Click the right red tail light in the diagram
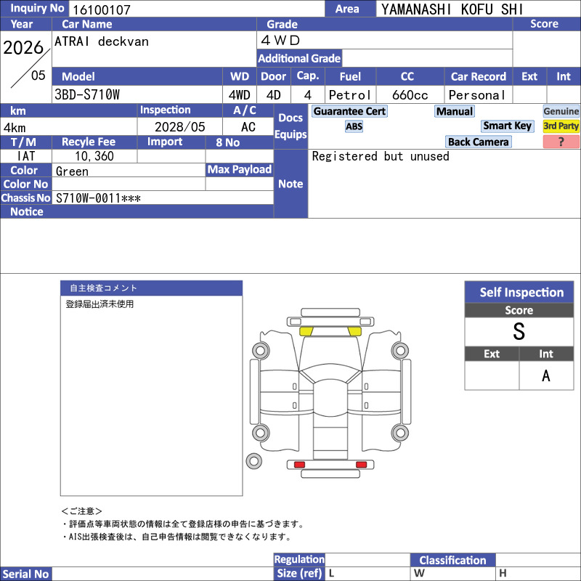Screen dimensions: 581x581 pyautogui.click(x=361, y=465)
